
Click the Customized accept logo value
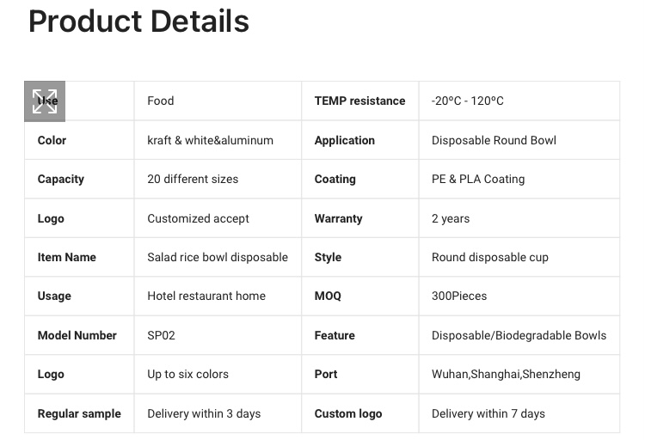point(199,218)
